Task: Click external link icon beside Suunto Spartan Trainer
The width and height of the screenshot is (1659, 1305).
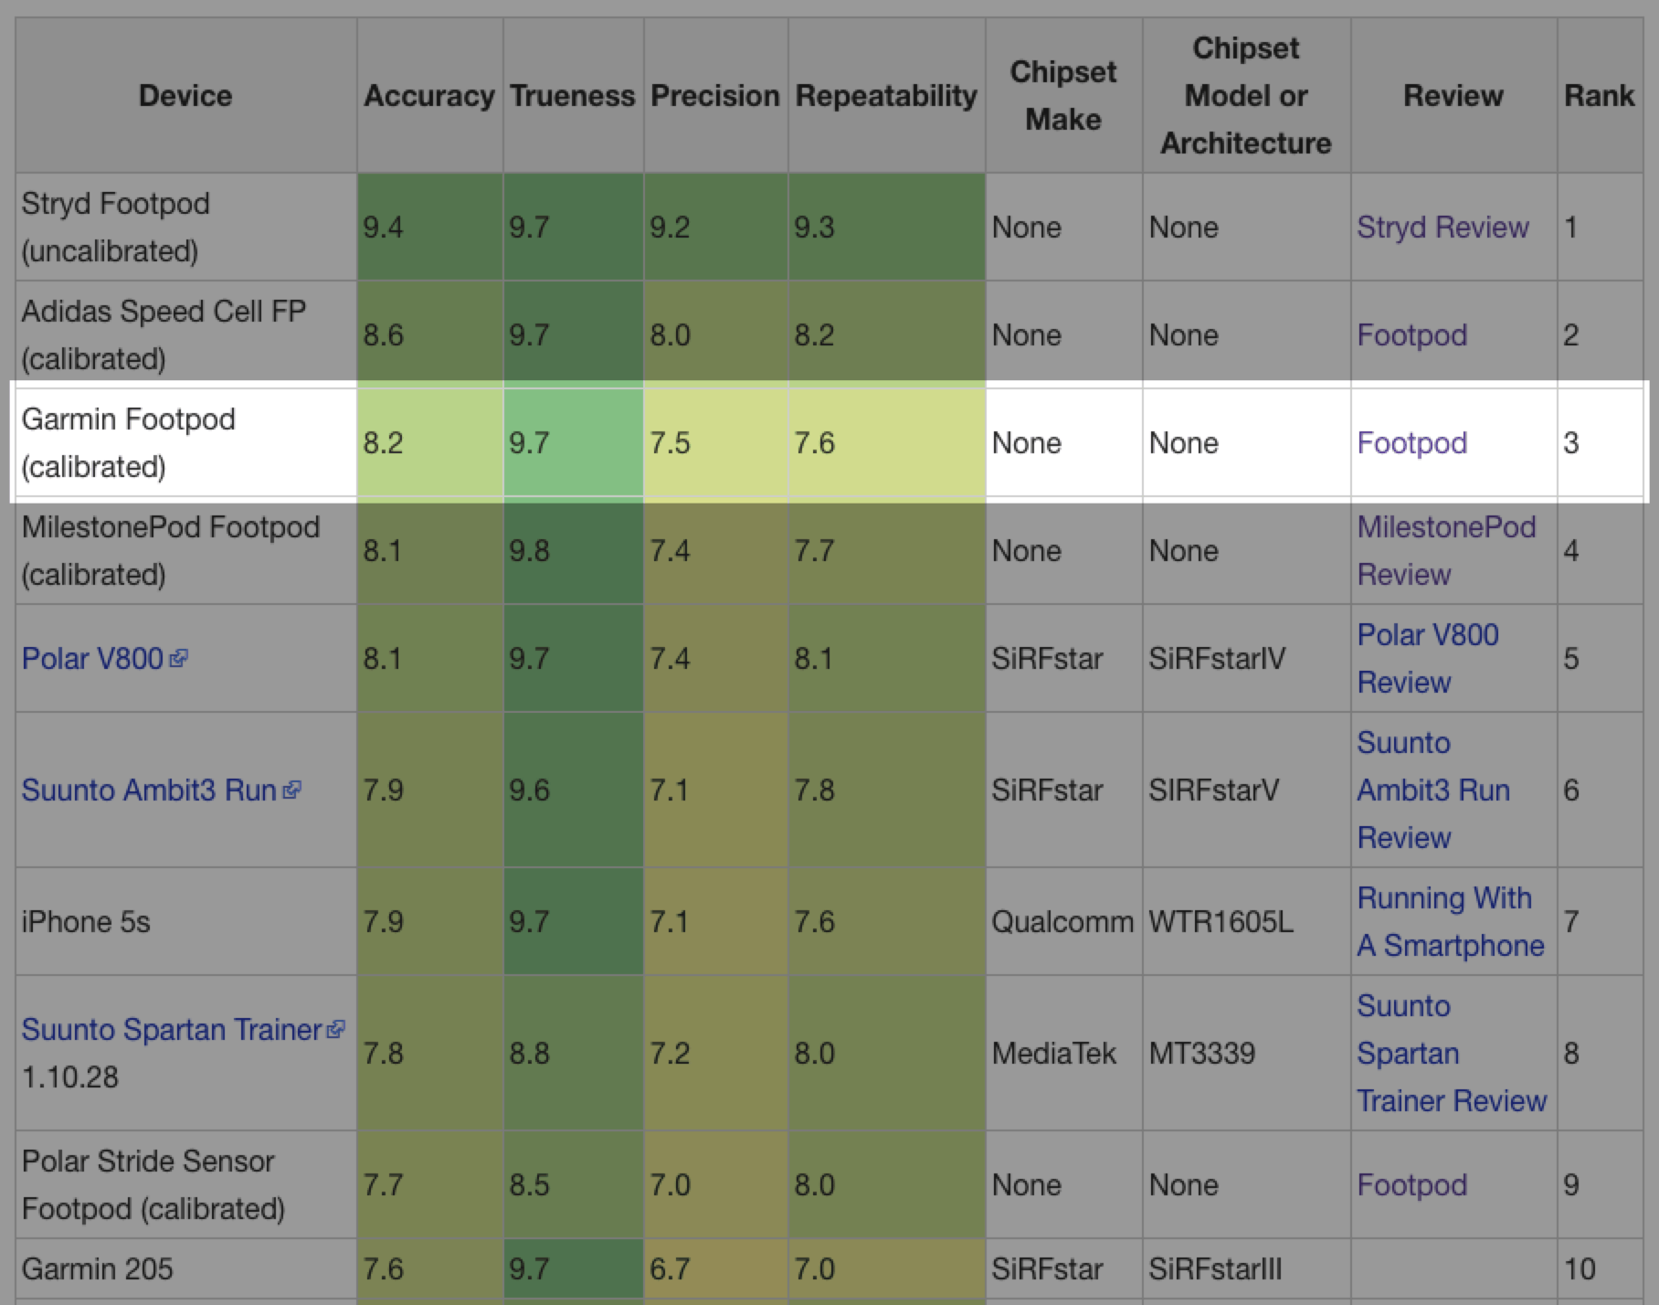Action: [x=335, y=1029]
